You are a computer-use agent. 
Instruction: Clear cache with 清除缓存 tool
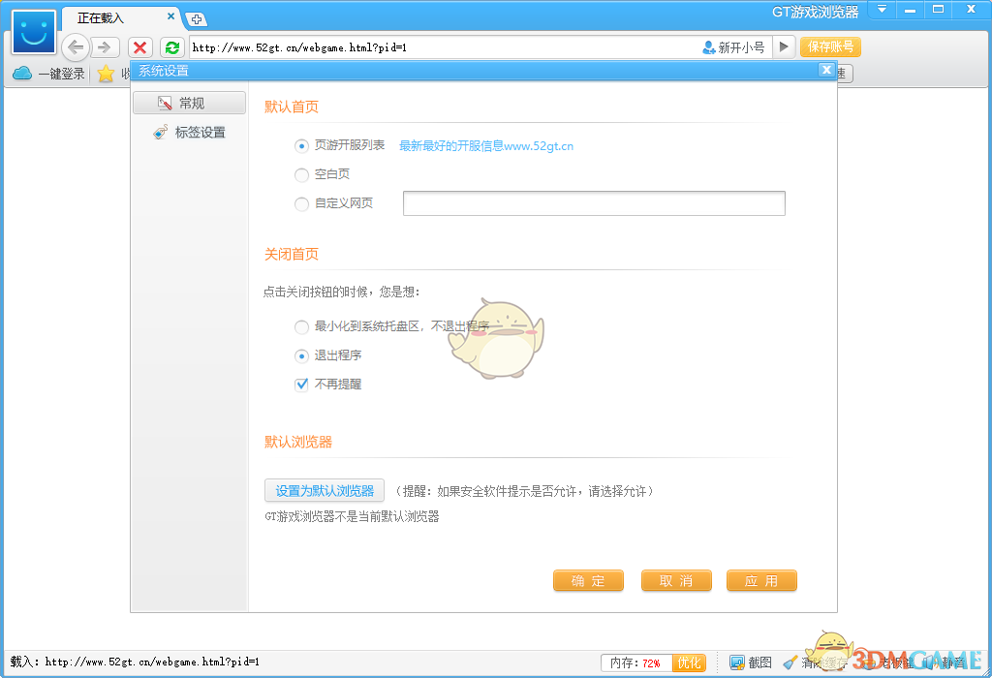[819, 663]
